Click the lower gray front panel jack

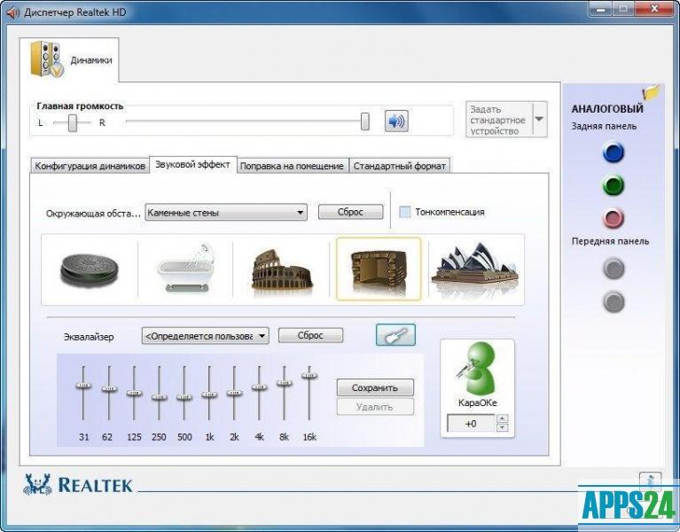point(614,301)
